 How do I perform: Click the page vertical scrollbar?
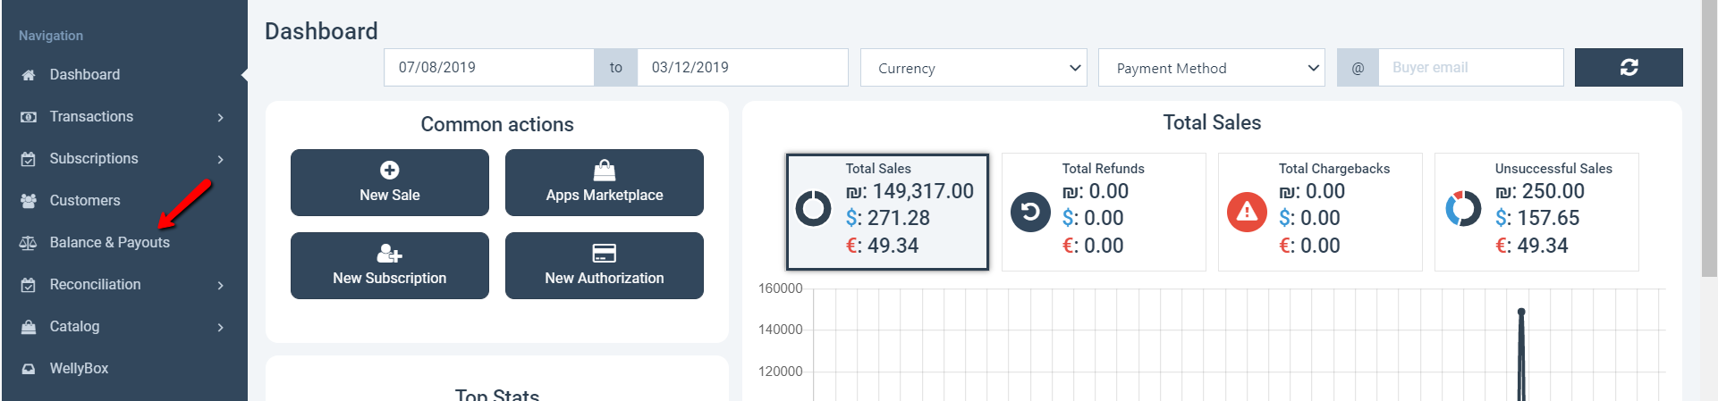tap(1709, 138)
